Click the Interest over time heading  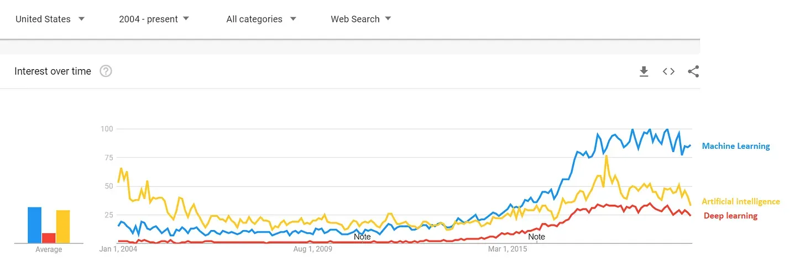pyautogui.click(x=53, y=71)
